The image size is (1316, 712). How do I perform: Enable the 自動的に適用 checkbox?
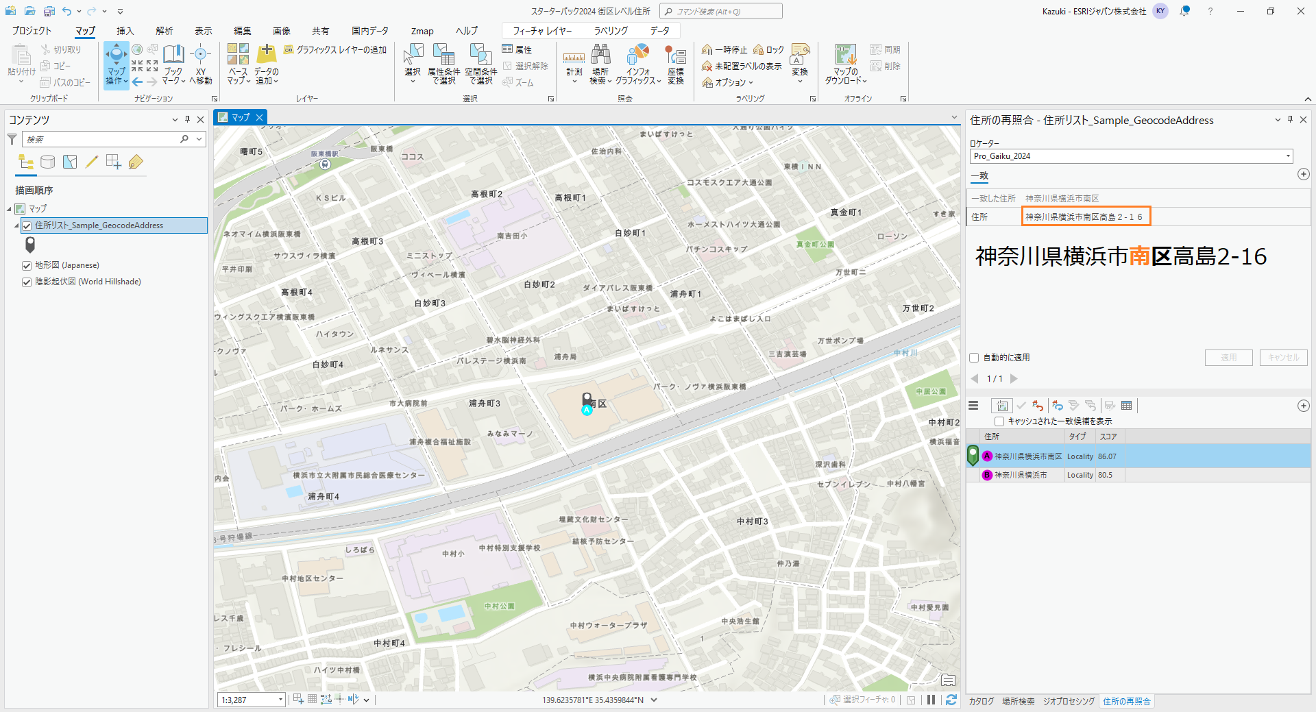click(x=974, y=358)
